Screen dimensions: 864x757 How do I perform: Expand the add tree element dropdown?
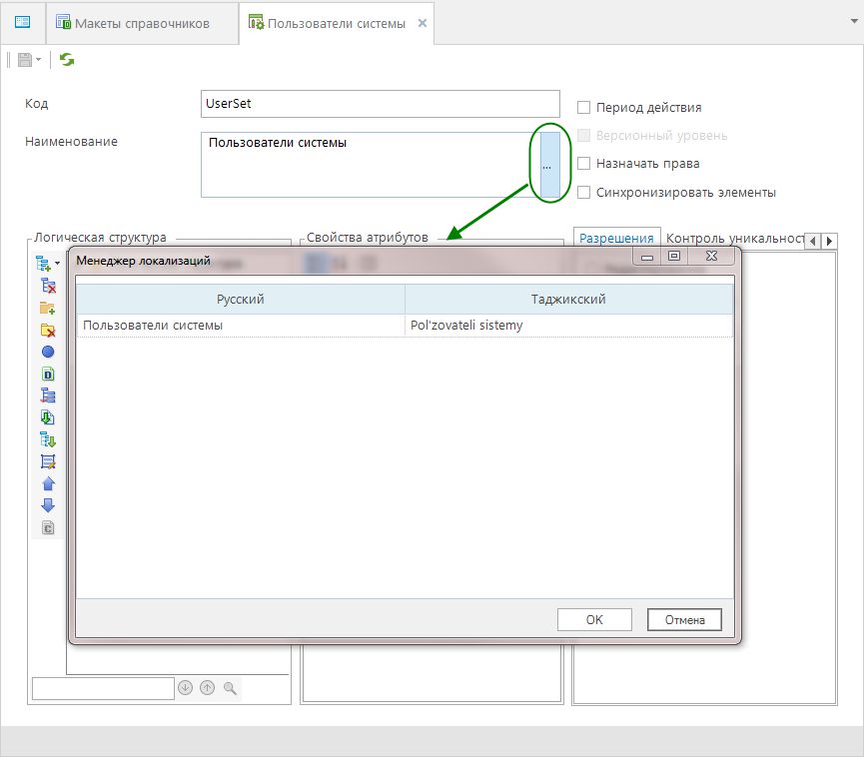coord(57,264)
